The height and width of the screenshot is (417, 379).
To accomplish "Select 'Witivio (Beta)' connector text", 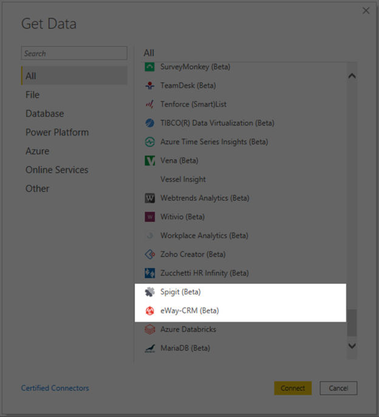I will tap(183, 217).
